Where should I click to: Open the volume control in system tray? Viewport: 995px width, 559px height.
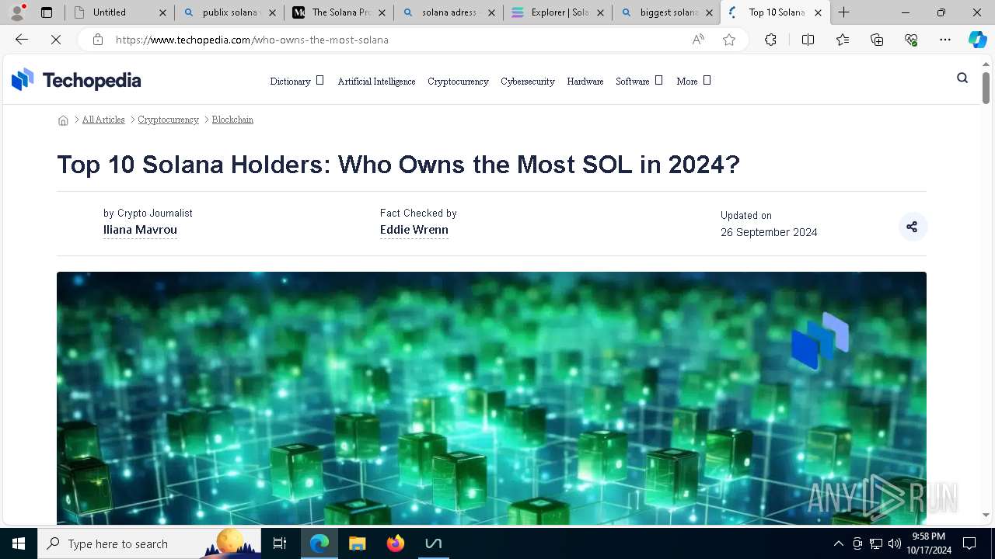pos(895,543)
